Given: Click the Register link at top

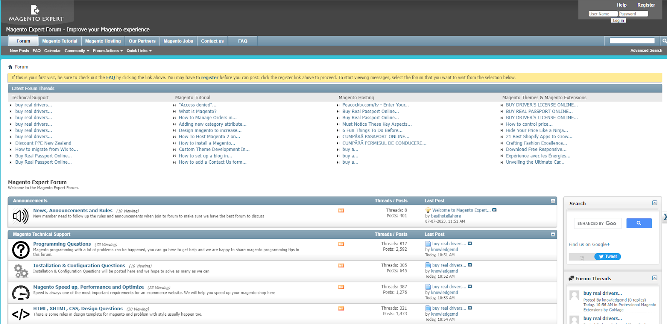Looking at the screenshot, I should 646,5.
